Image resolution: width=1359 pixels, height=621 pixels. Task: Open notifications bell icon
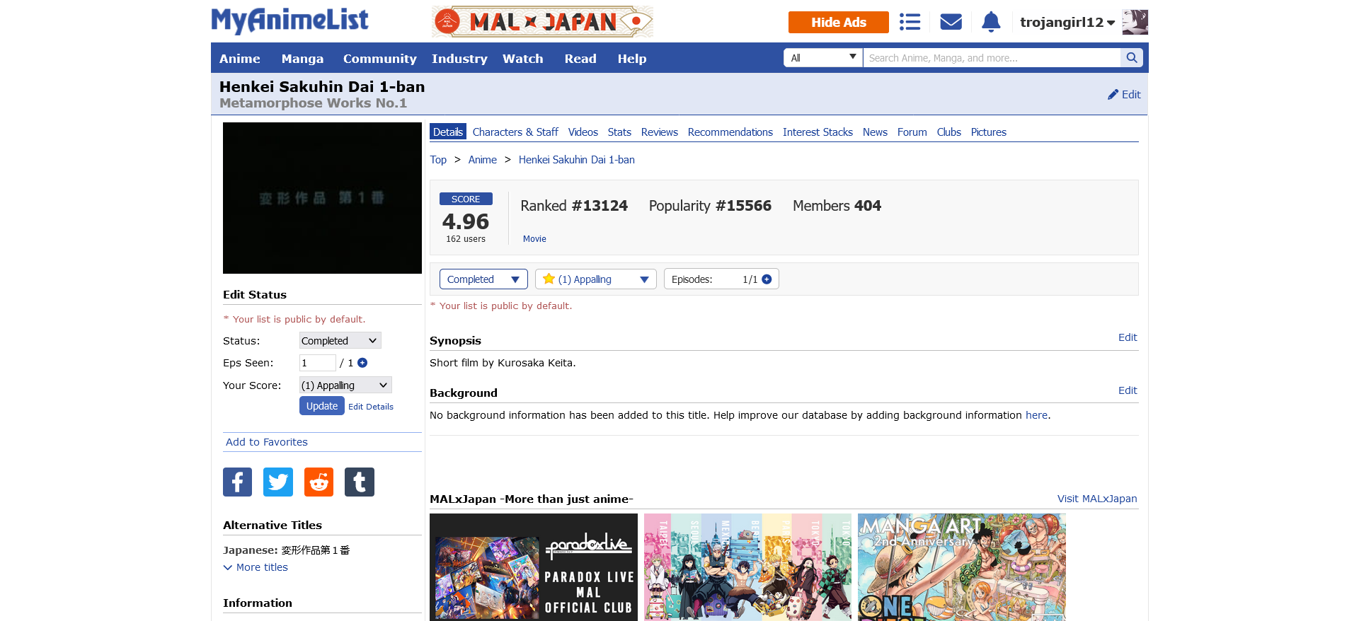coord(991,22)
